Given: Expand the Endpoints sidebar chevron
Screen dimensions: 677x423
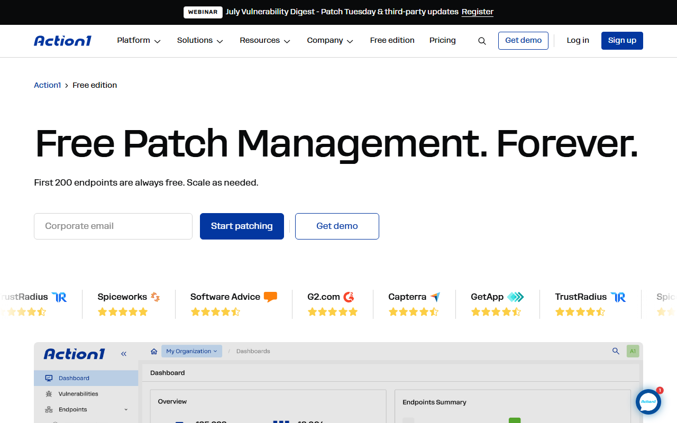Looking at the screenshot, I should pos(126,410).
